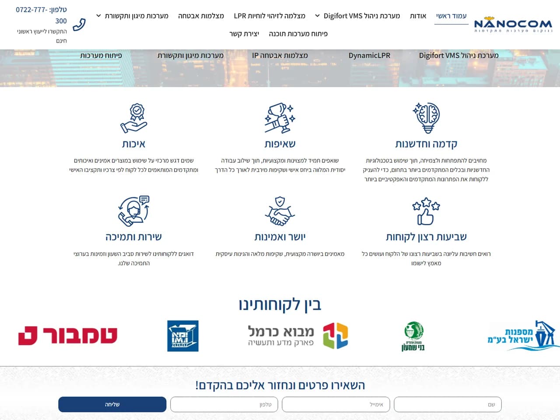The width and height of the screenshot is (560, 420).
Task: Open the מצלמות אבטחה menu item
Action: 201,16
